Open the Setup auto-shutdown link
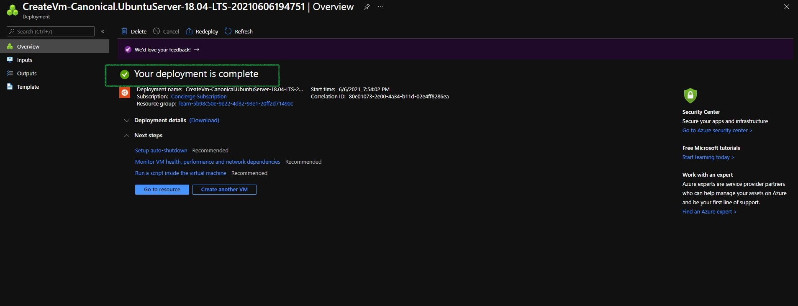The image size is (798, 306). (x=161, y=150)
